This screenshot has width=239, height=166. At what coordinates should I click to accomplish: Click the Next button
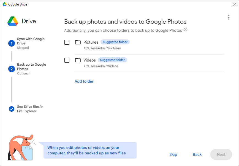pos(221,154)
